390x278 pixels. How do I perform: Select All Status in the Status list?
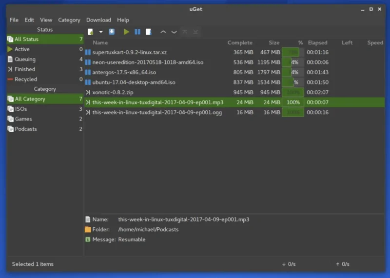45,39
